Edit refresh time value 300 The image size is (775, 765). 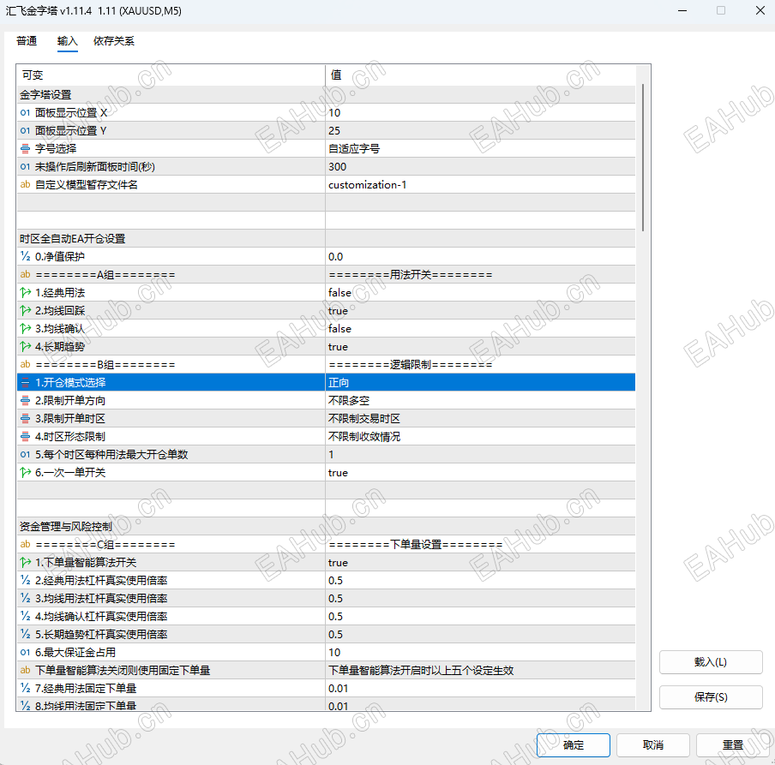(x=480, y=167)
